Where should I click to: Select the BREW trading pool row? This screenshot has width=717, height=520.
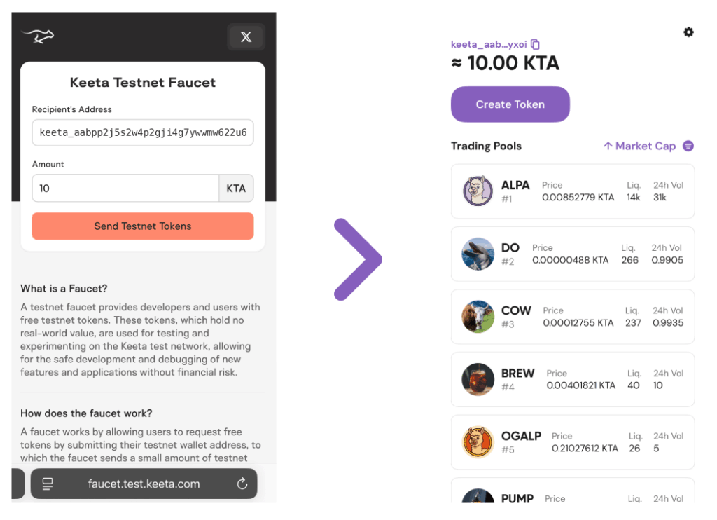tap(573, 379)
